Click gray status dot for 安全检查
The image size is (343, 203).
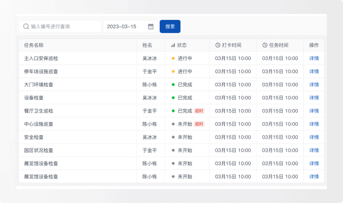point(173,137)
